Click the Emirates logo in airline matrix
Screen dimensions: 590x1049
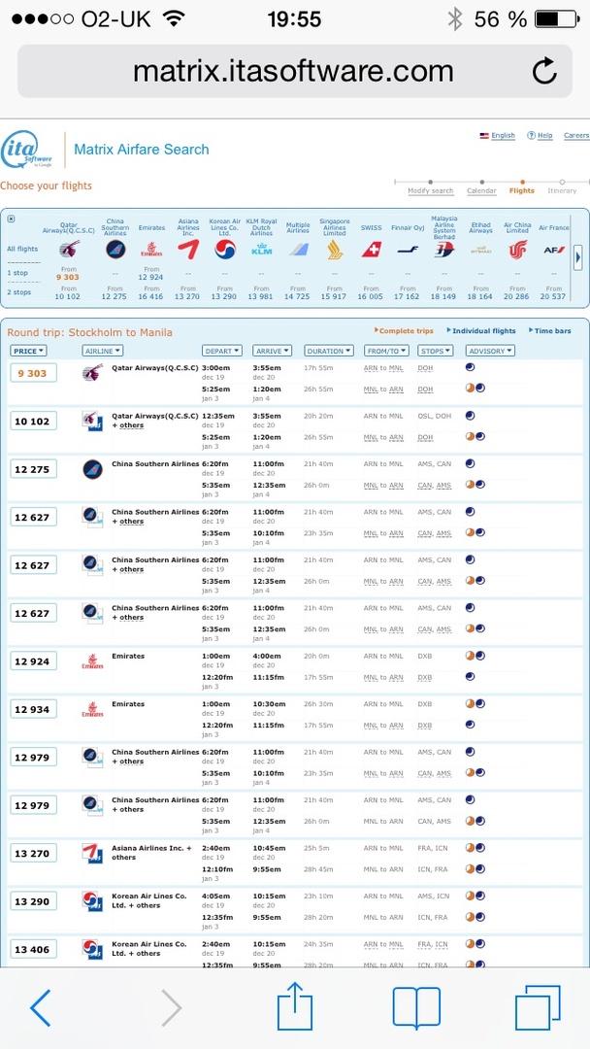coord(151,250)
